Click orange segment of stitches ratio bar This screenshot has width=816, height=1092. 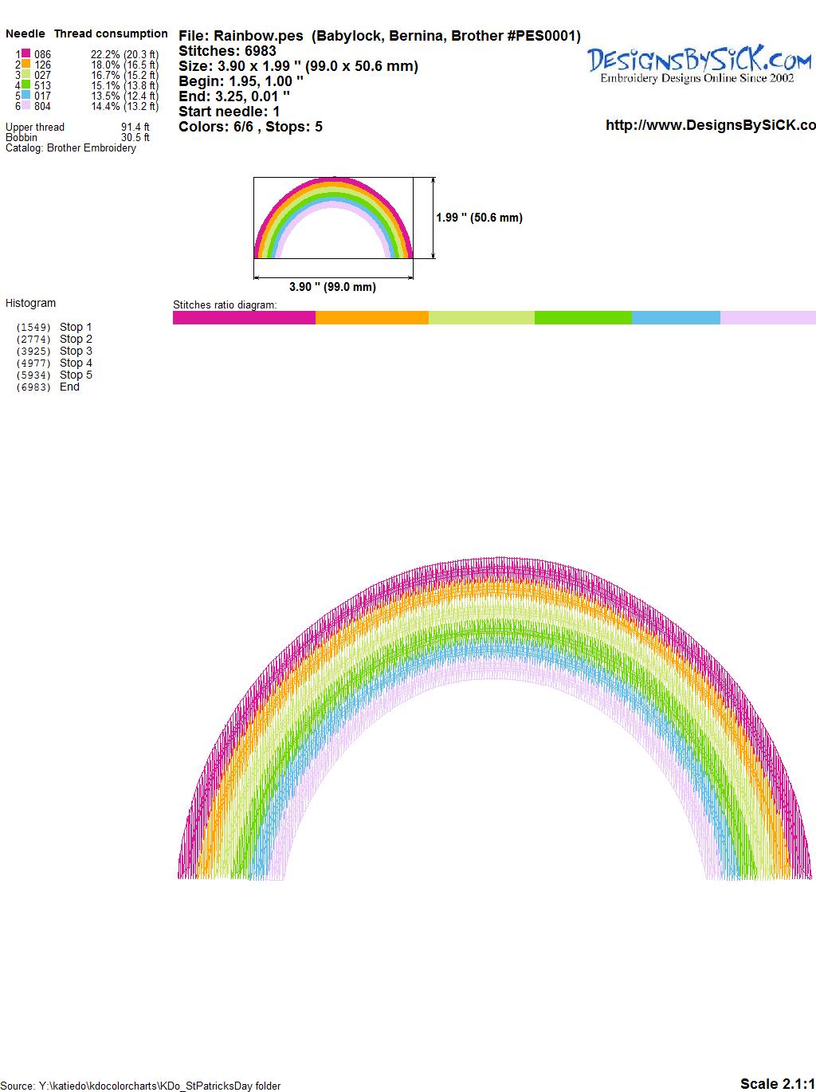coord(371,318)
